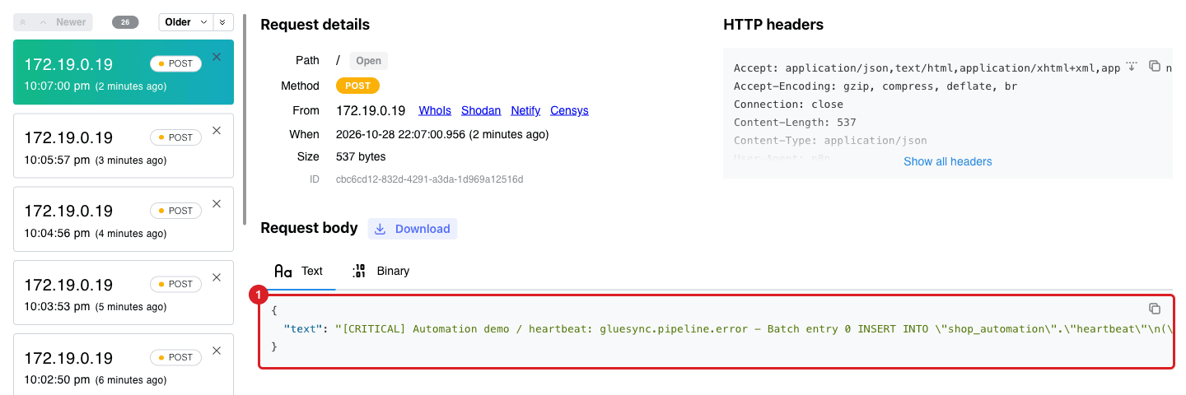Open the 10:03:53 pm request

[124, 292]
